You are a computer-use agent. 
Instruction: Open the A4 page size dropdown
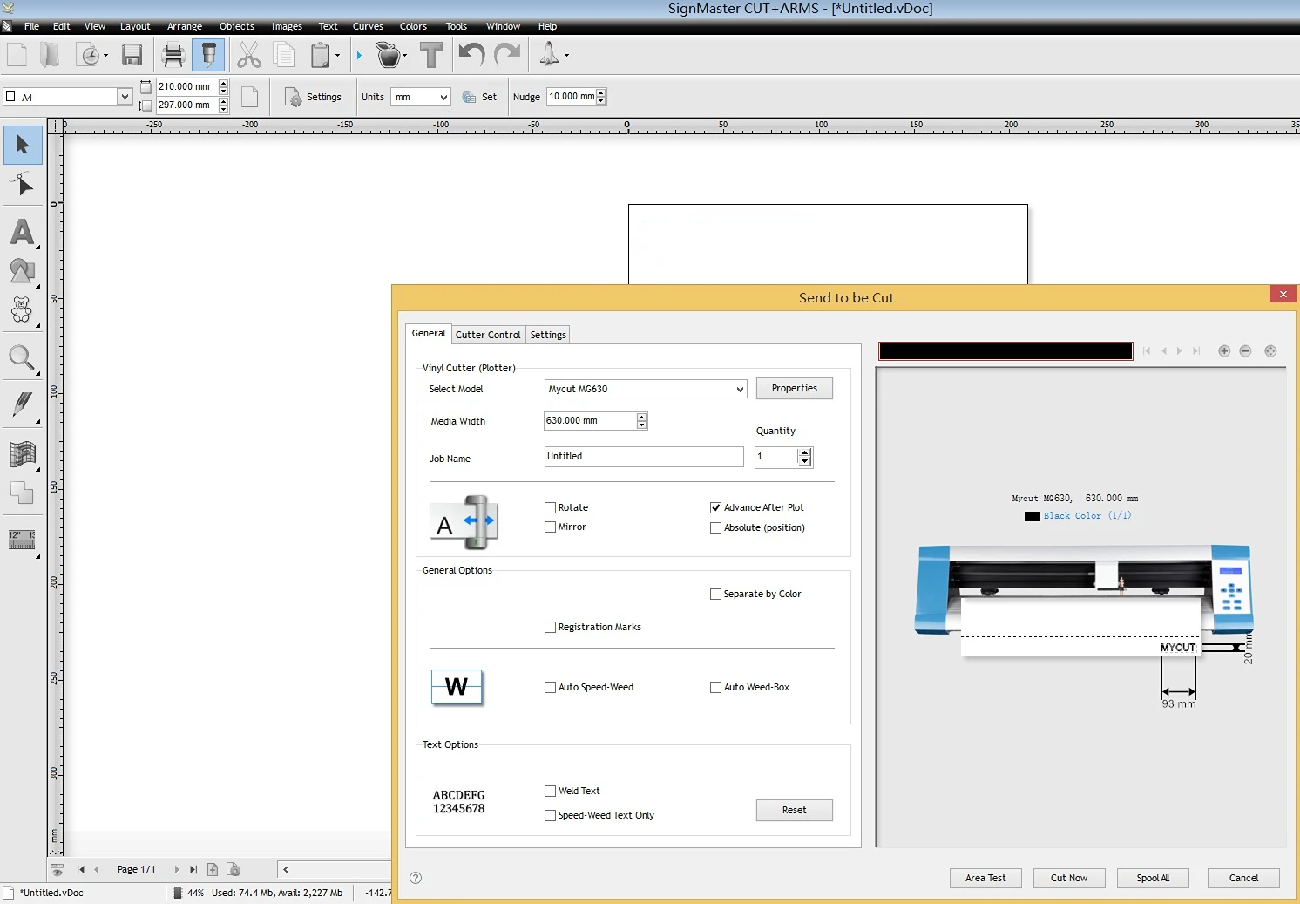(124, 97)
